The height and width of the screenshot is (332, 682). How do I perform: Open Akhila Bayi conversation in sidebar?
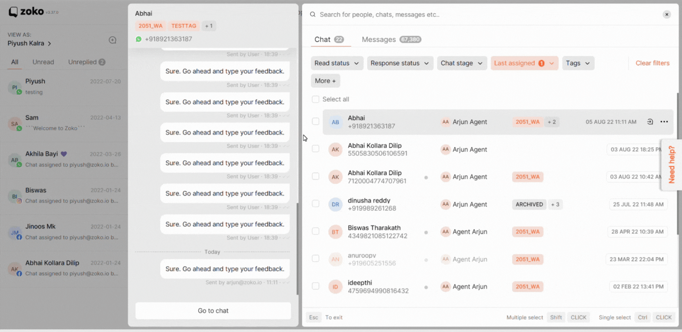click(64, 160)
